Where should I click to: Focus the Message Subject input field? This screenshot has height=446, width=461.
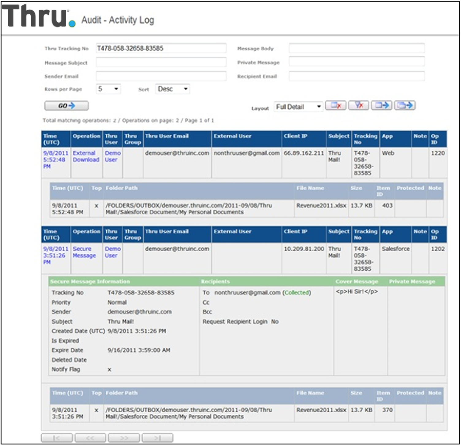click(161, 62)
